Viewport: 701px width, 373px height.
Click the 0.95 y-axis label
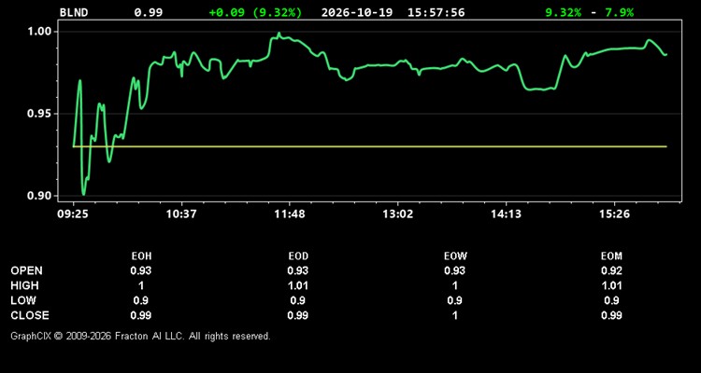[40, 114]
